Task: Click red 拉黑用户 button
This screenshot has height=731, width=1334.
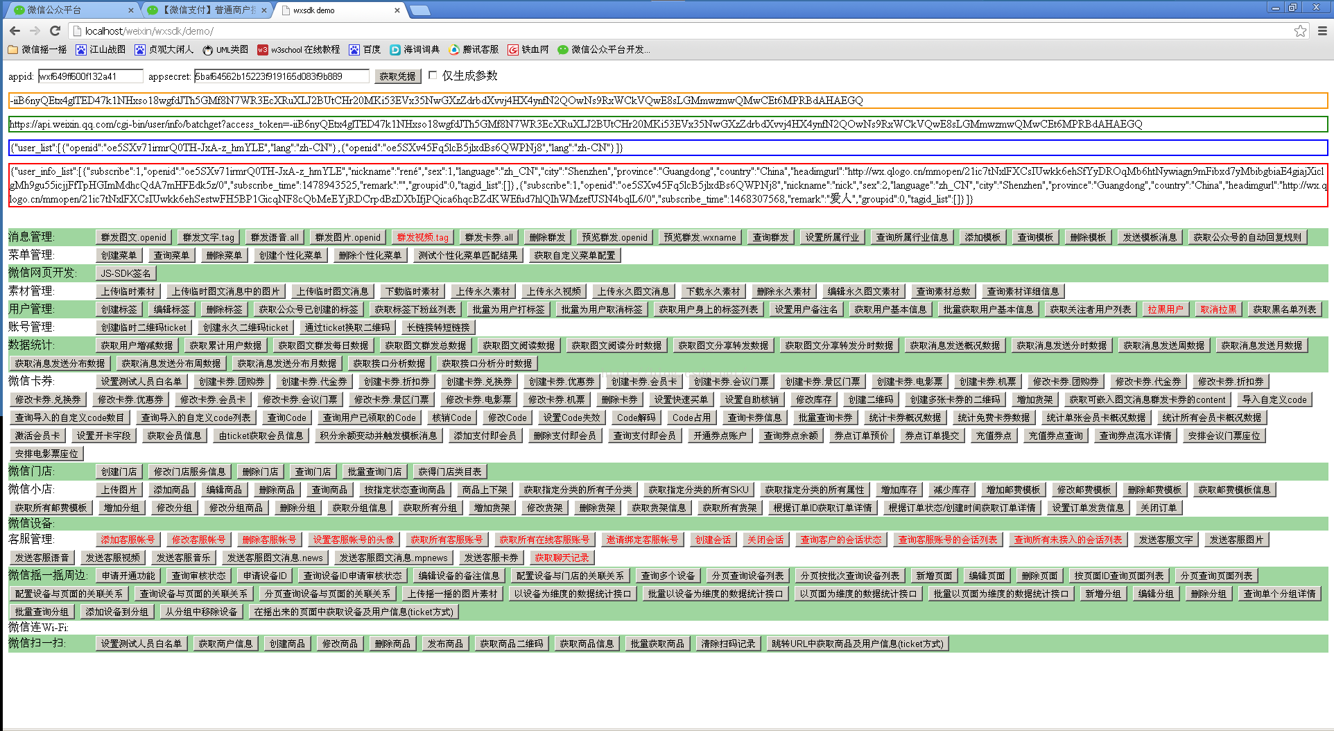Action: click(x=1166, y=309)
